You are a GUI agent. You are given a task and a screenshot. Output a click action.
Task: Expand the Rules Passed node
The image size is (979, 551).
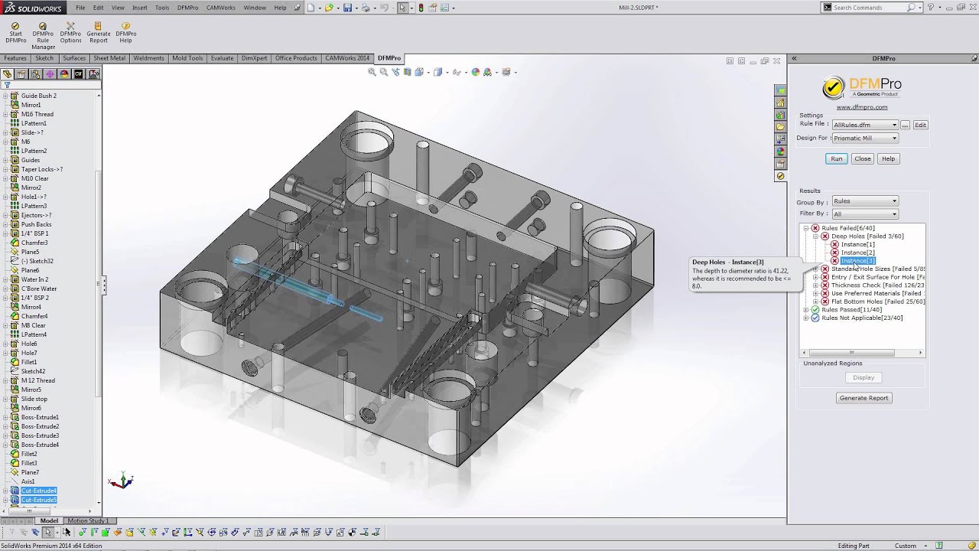coord(805,310)
